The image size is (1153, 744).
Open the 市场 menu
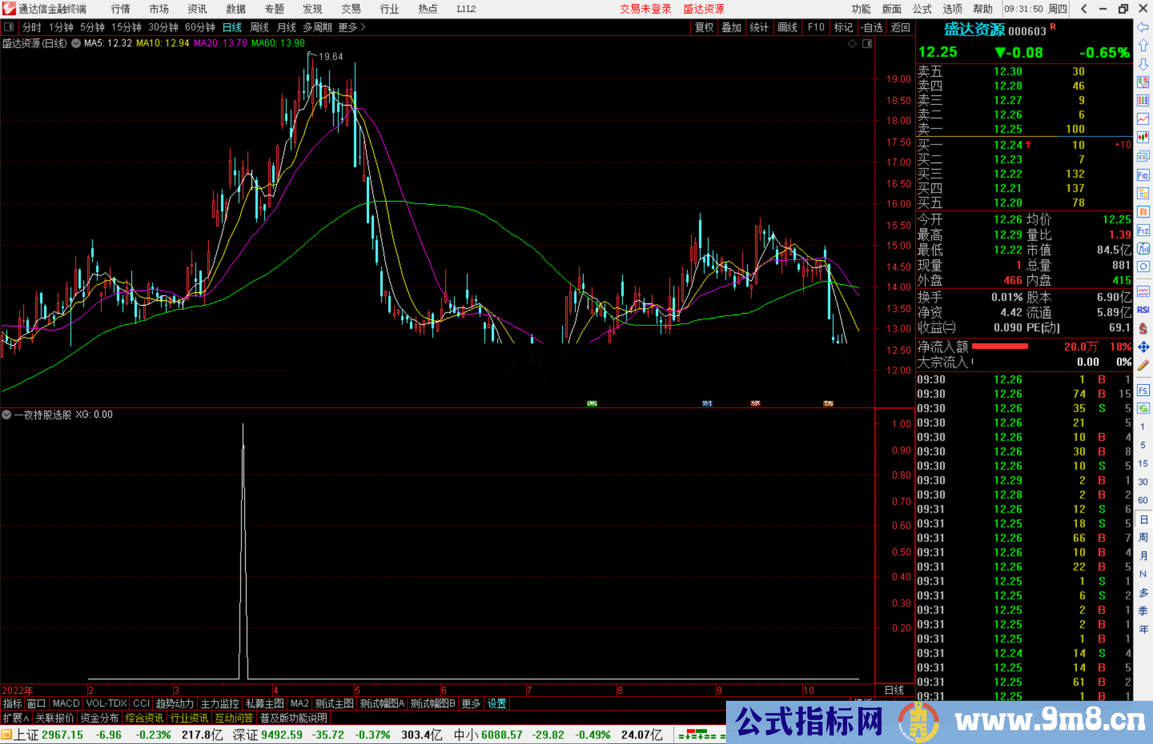coord(159,9)
